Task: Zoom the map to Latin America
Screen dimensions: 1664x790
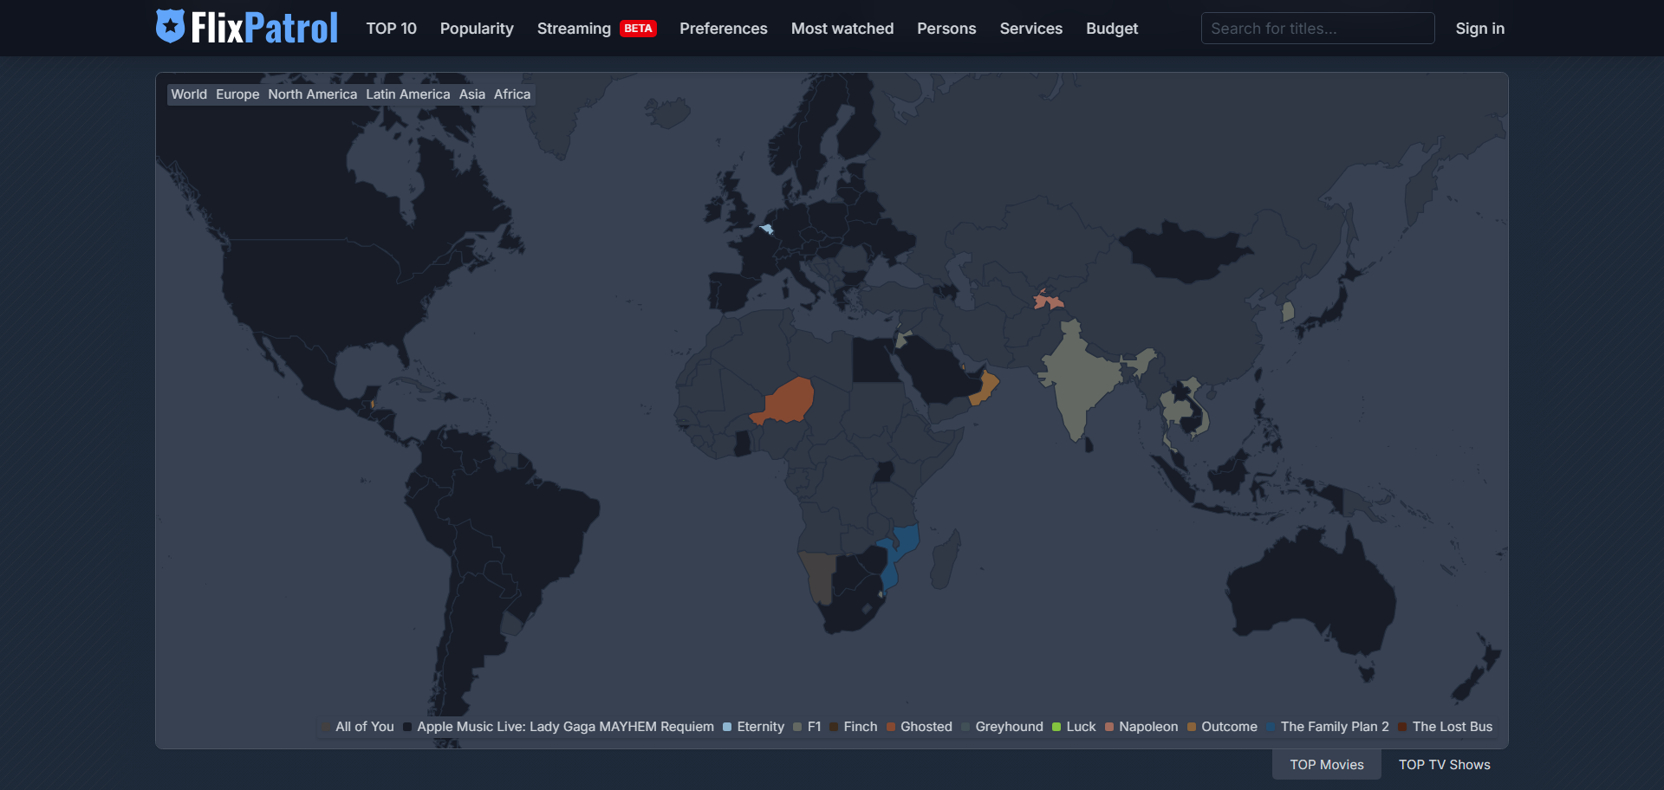Action: (407, 94)
